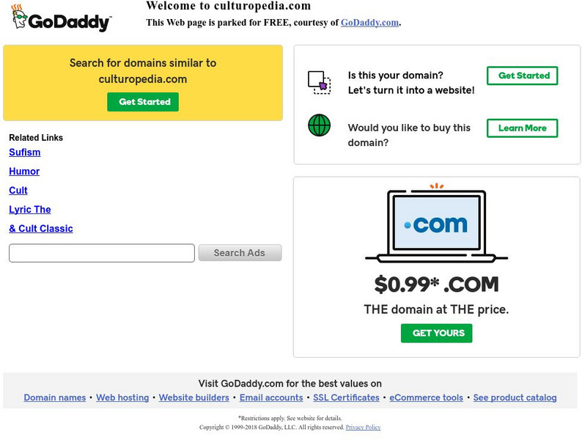Screen dimensions: 582x440
Task: Open the Lyric The link
Action: (30, 210)
